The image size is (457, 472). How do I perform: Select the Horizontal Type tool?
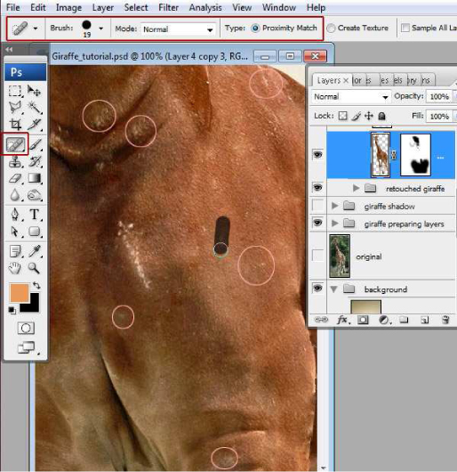[35, 215]
